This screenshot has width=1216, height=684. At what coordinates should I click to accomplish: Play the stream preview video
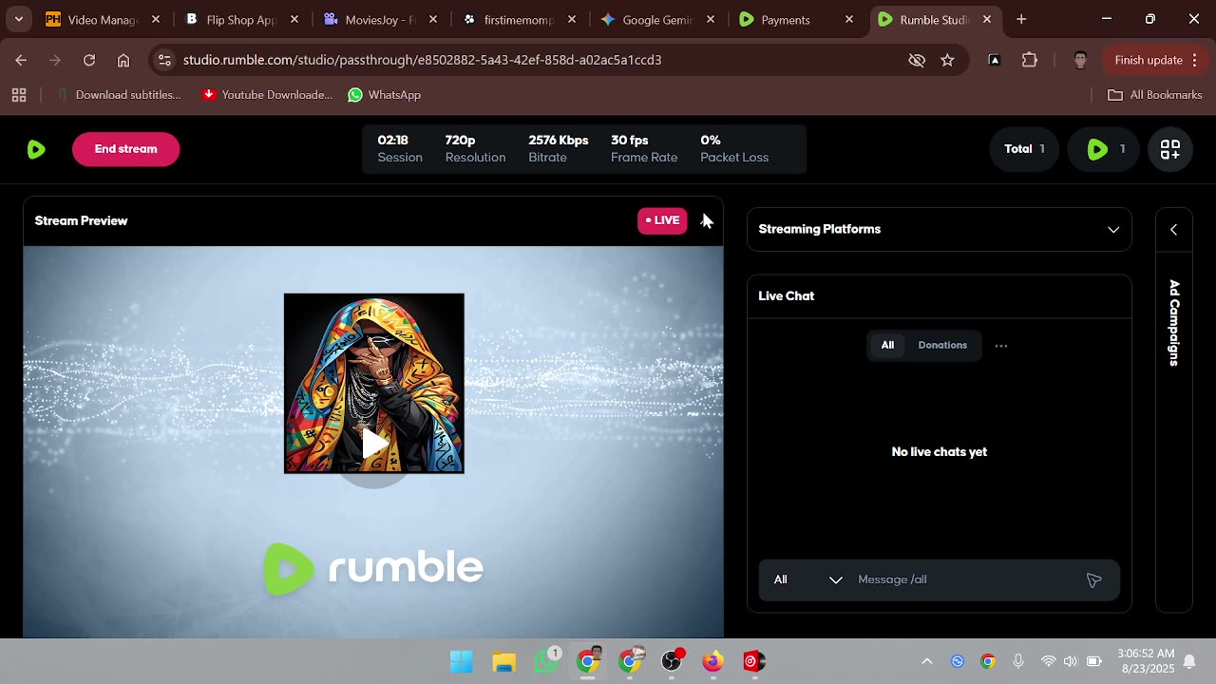click(374, 445)
